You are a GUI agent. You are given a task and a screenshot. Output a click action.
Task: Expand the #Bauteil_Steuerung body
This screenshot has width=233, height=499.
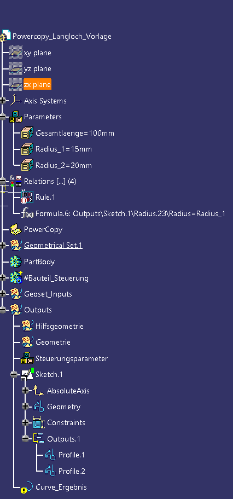tap(3, 277)
